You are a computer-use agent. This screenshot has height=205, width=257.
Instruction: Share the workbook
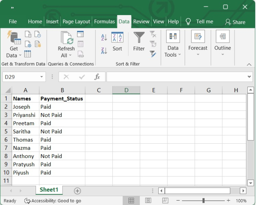point(235,22)
